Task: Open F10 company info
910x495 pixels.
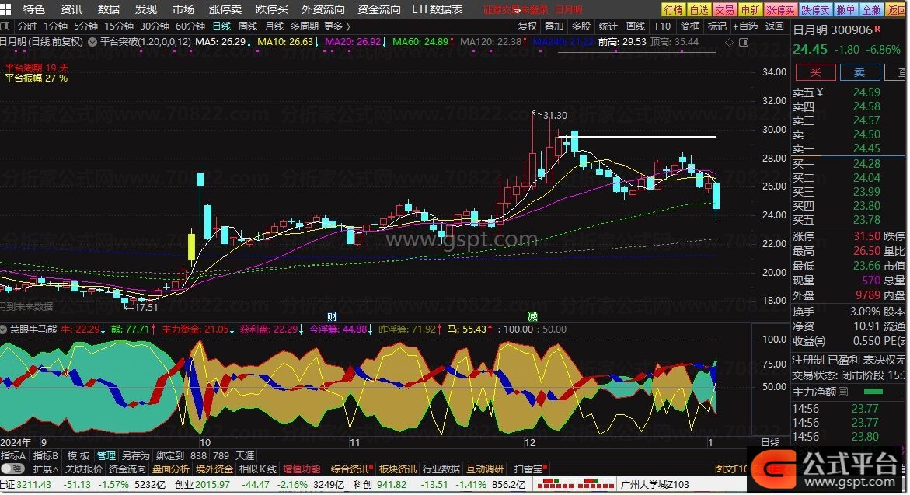Action: pos(662,26)
